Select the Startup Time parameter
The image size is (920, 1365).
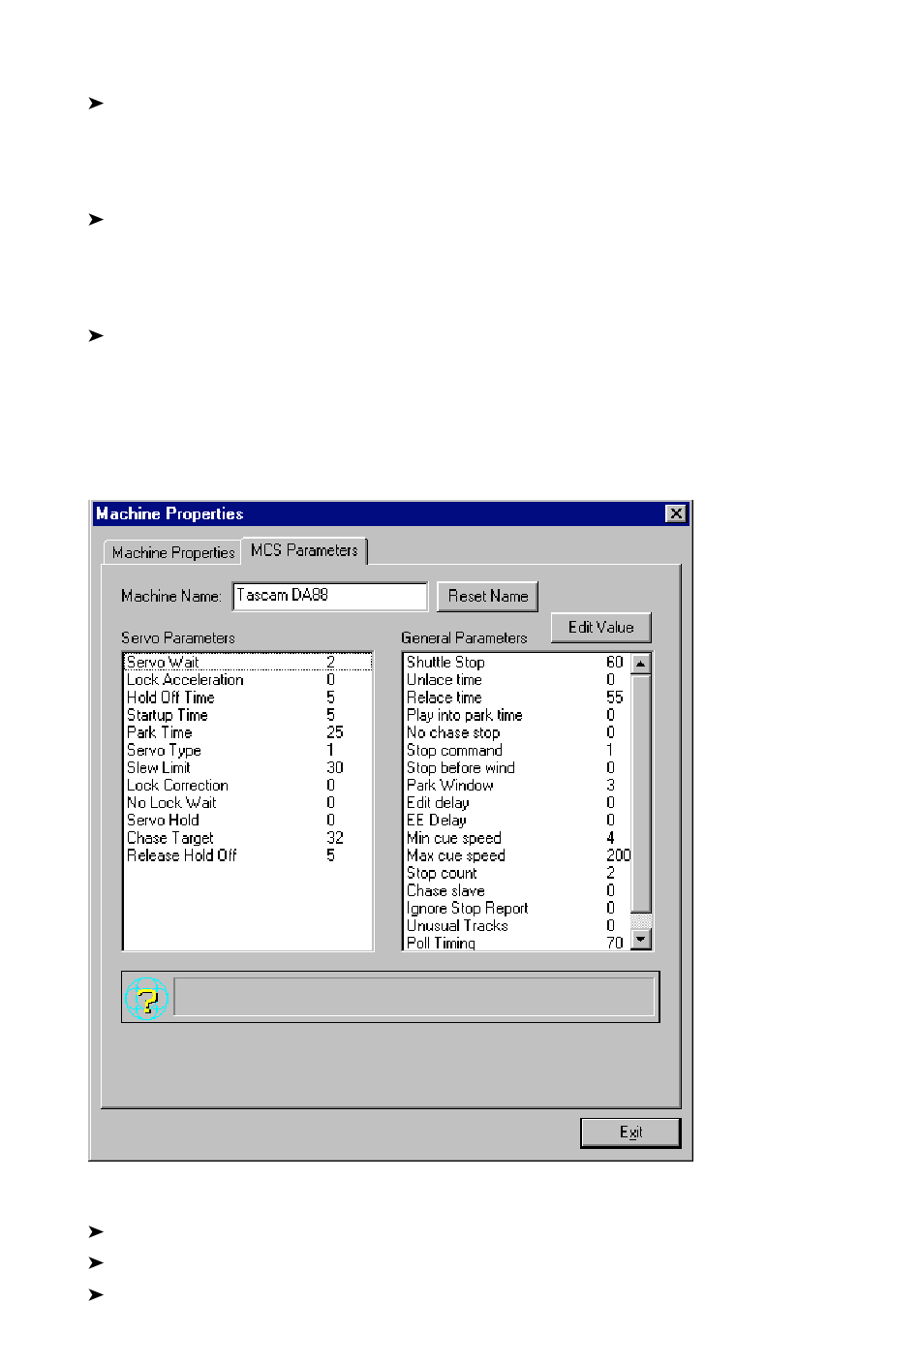pos(248,715)
